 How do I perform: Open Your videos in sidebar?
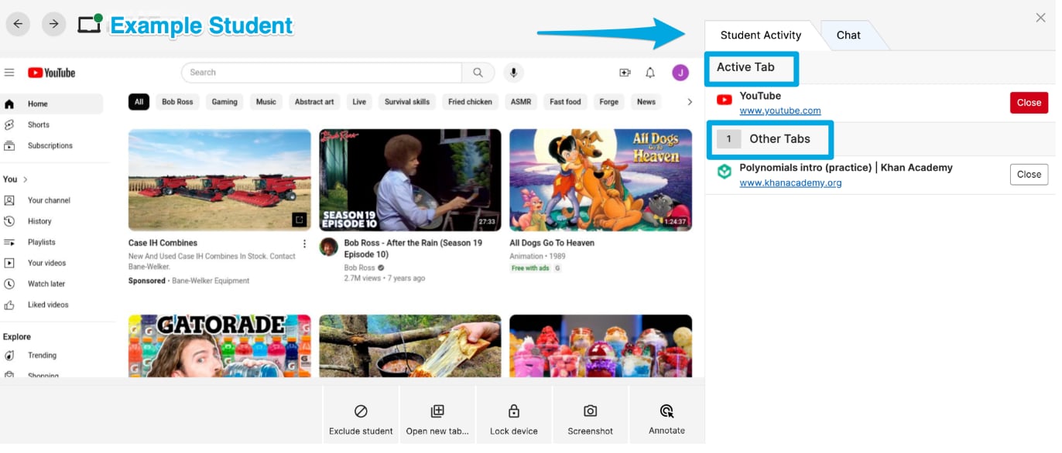(52, 263)
